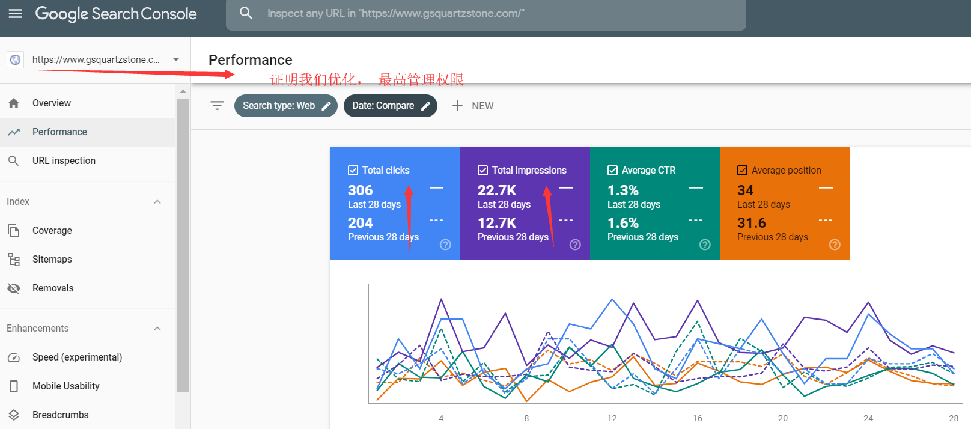This screenshot has width=971, height=429.
Task: Click the search magnifier icon in URL bar
Action: coord(246,13)
